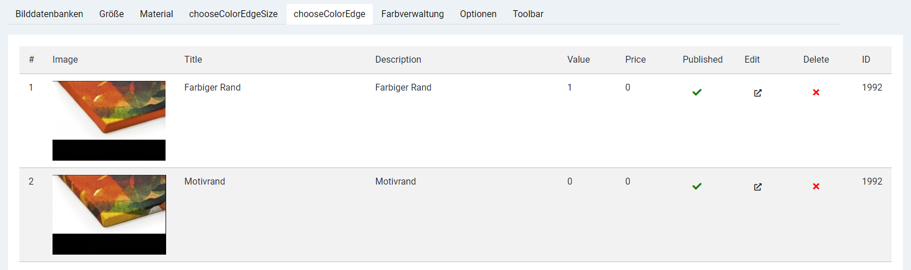Switch to the Optionen tab
The image size is (911, 270).
click(x=478, y=14)
